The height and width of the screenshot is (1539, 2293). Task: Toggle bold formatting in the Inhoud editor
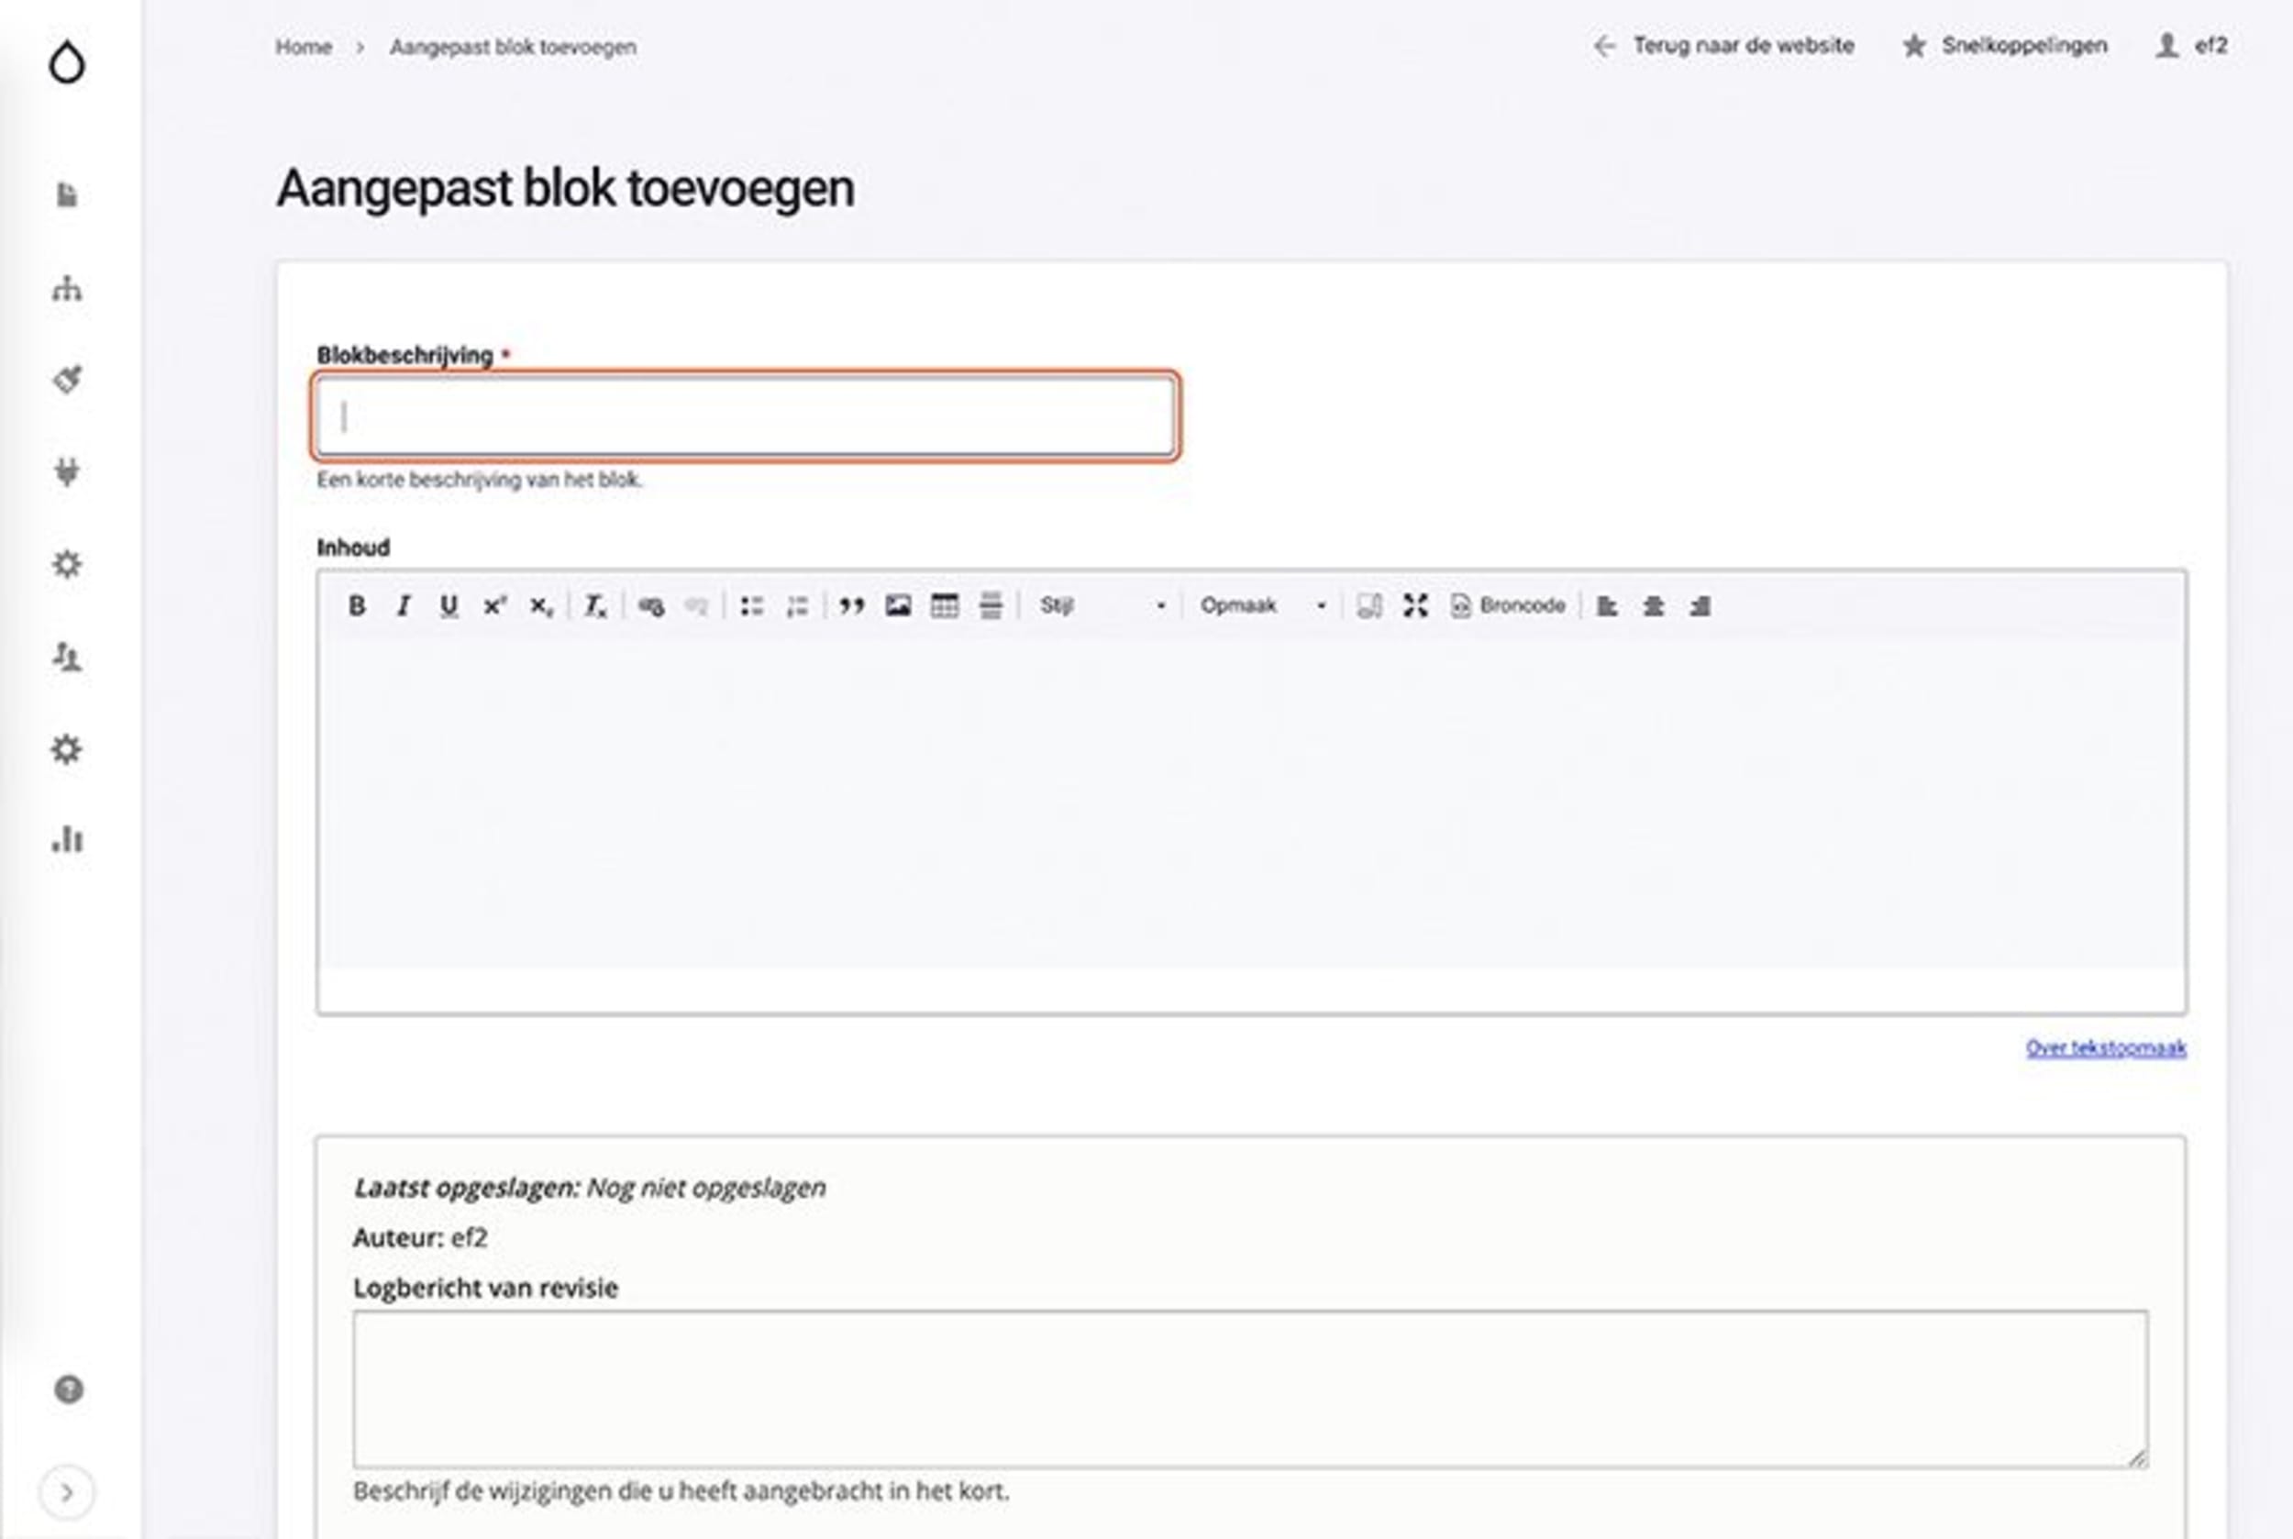click(x=358, y=605)
